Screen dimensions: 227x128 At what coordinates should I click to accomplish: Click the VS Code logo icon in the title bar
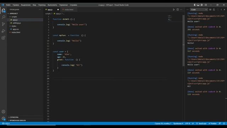coord(2,5)
